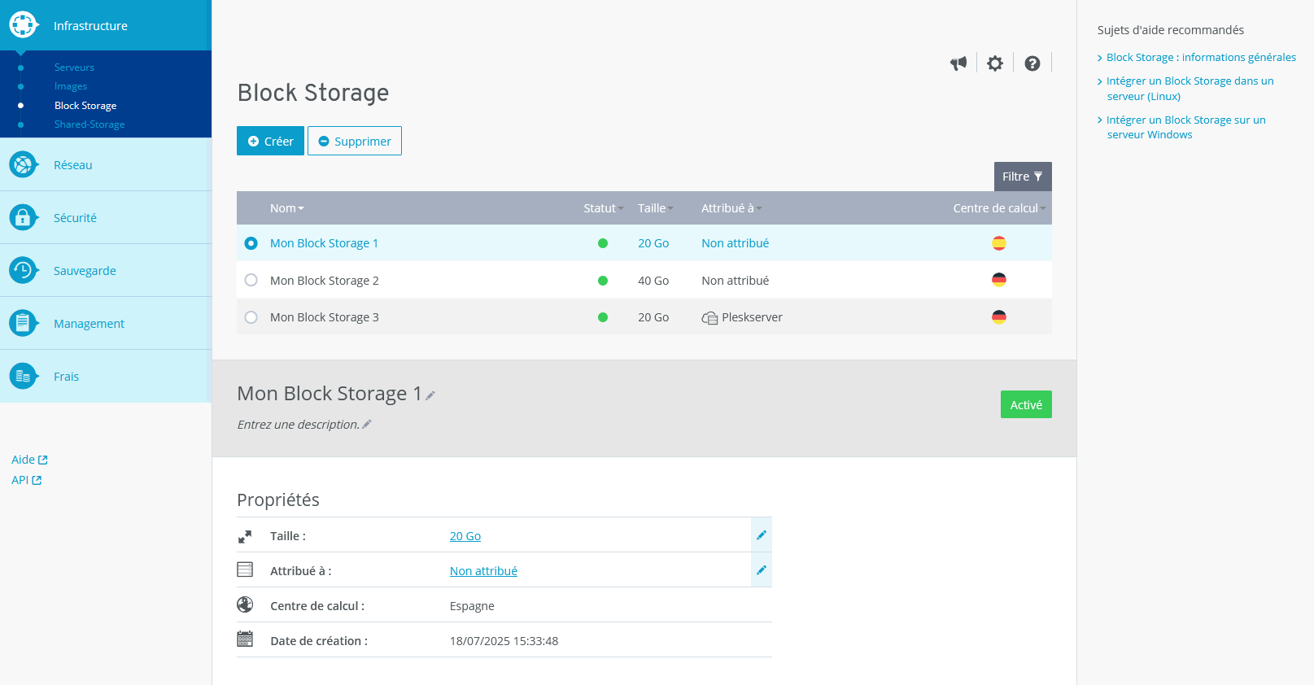Click the megaphone announcements icon
The image size is (1314, 685).
(958, 63)
